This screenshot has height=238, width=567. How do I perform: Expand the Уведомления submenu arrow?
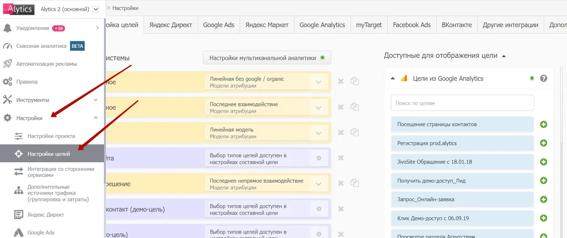pyautogui.click(x=97, y=28)
